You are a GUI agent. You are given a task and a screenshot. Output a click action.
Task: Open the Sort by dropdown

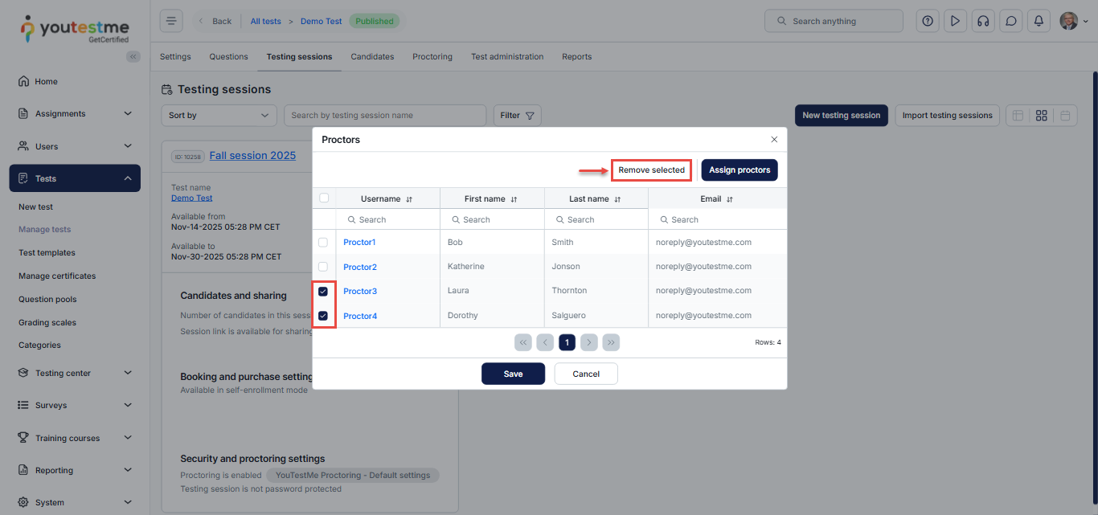click(219, 116)
